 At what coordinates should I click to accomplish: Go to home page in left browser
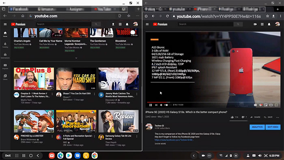[x=23, y=16]
